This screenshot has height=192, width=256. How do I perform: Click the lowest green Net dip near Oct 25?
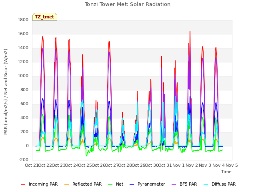[x=87, y=156]
